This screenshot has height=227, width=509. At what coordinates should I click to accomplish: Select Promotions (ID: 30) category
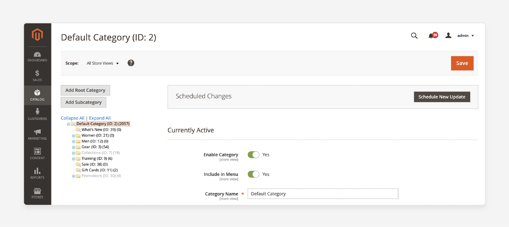point(101,176)
